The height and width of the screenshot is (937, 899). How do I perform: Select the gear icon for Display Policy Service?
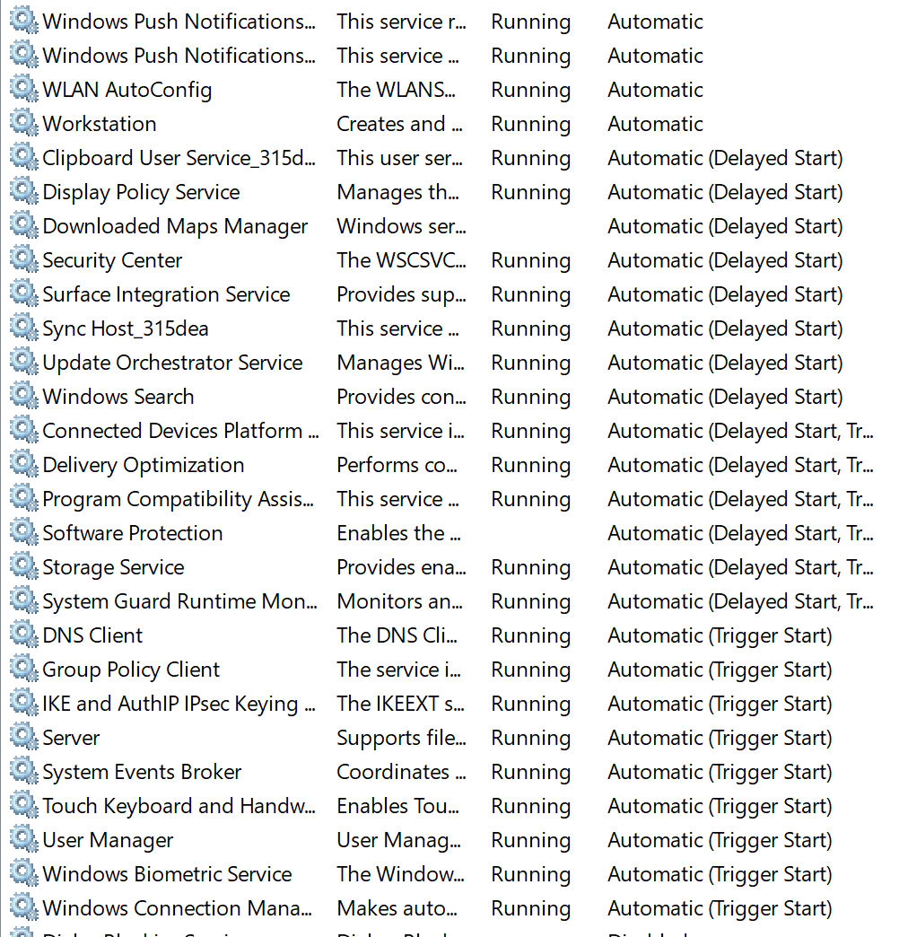click(24, 190)
